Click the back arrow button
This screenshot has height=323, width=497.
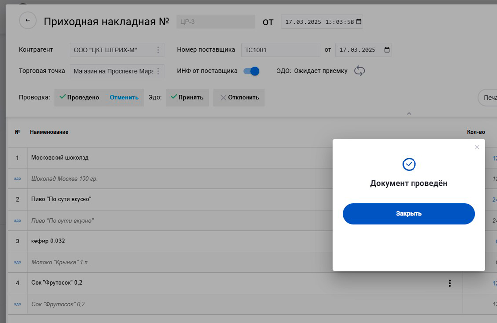[x=28, y=20]
